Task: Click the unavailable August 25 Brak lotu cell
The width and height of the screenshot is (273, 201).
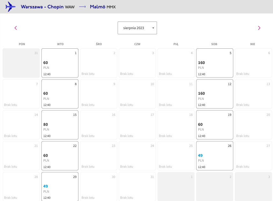Action: coord(176,156)
